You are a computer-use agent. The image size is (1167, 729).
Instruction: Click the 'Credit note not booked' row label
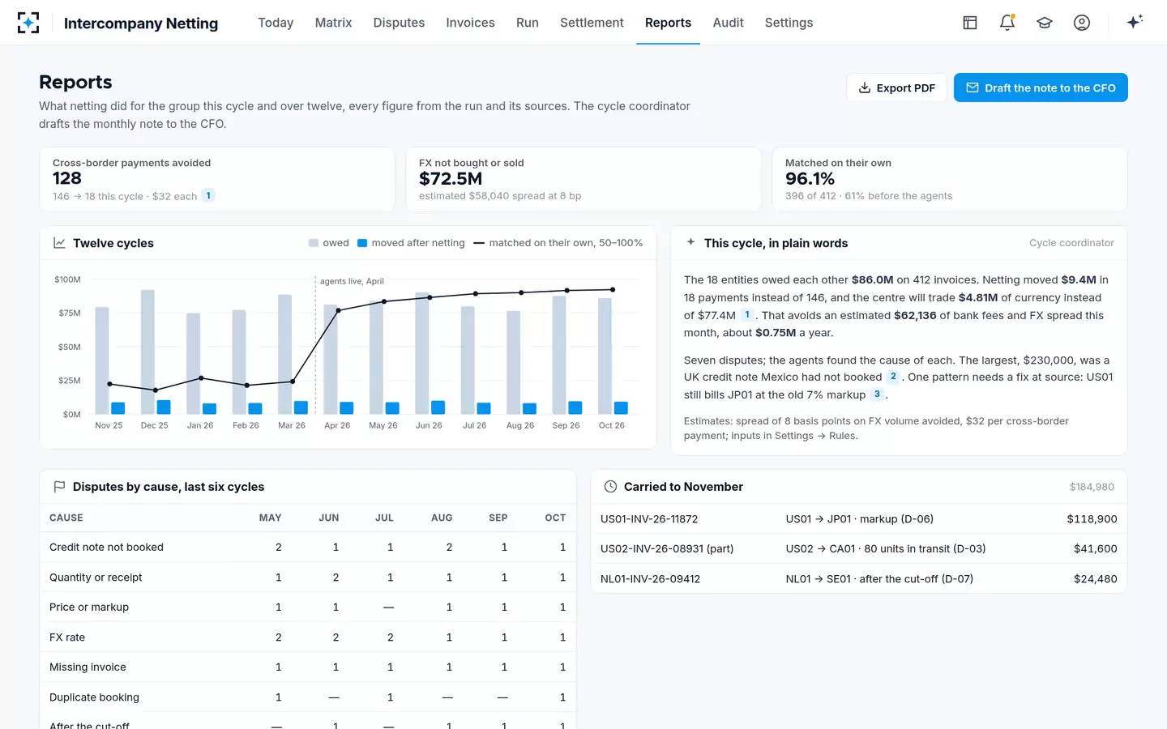tap(106, 548)
